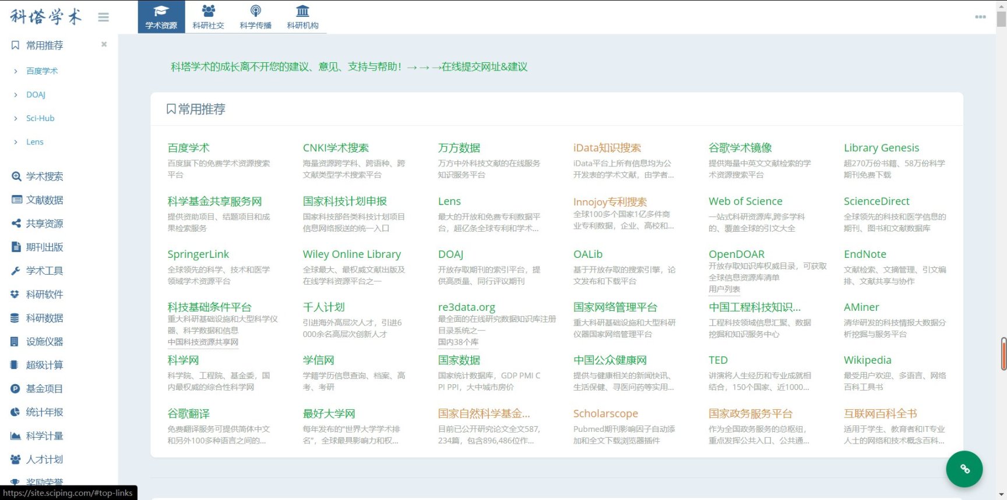
Task: Click the 科研数据 database icon in sidebar
Action: 15,318
